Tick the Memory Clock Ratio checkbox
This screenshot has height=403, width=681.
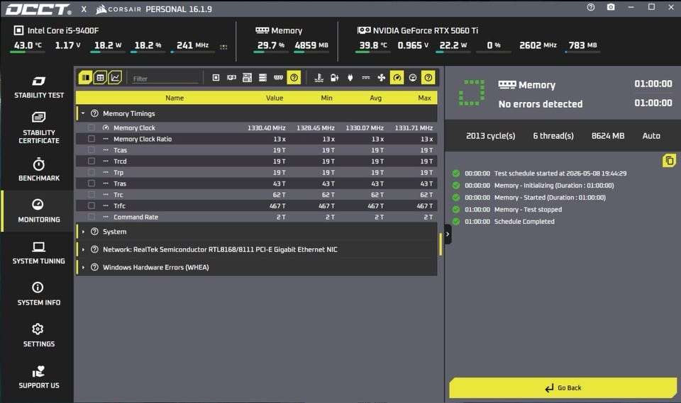point(92,139)
